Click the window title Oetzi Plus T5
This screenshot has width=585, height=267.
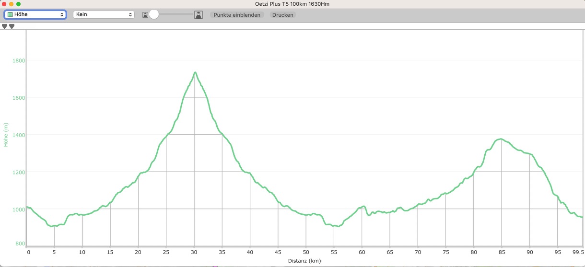[x=292, y=4]
